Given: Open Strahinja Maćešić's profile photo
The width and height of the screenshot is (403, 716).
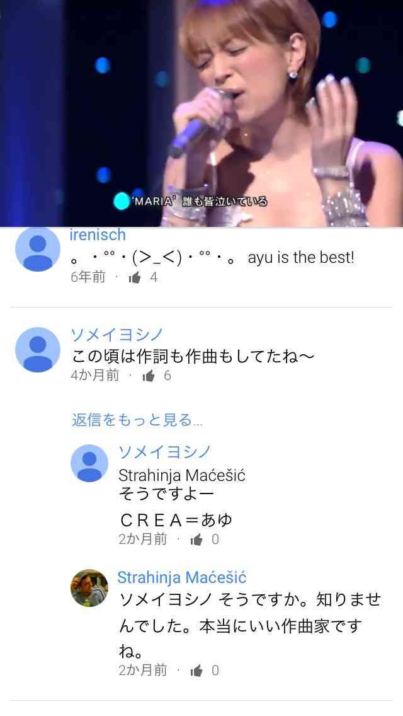Looking at the screenshot, I should point(89,587).
